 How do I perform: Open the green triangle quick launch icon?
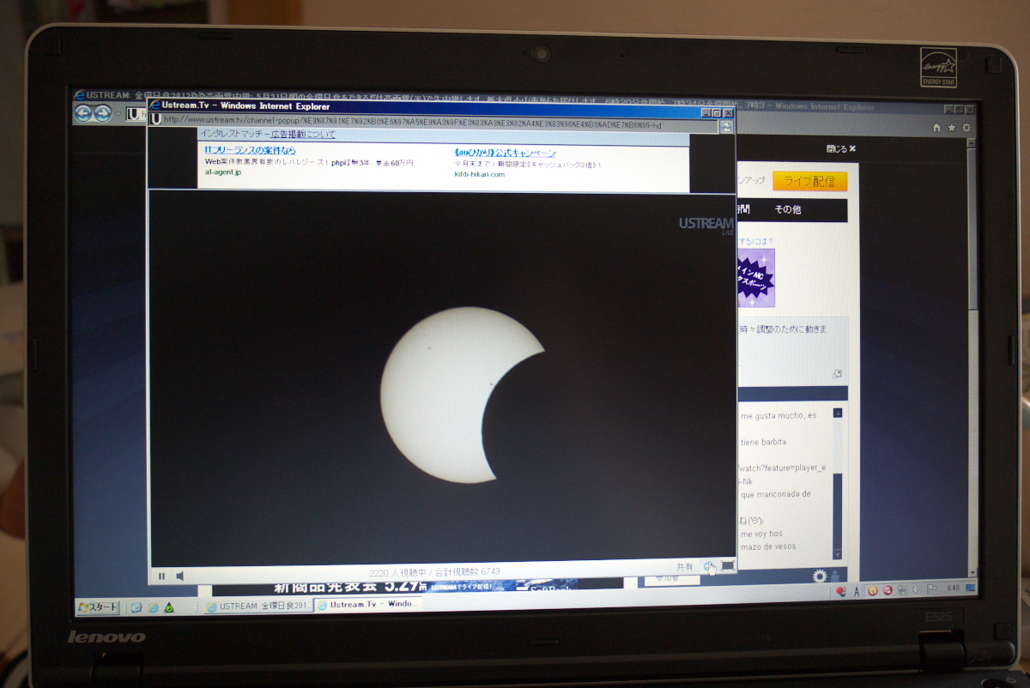(169, 607)
